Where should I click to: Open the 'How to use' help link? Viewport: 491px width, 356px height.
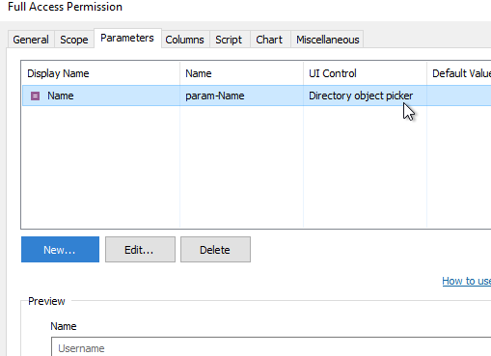point(467,281)
